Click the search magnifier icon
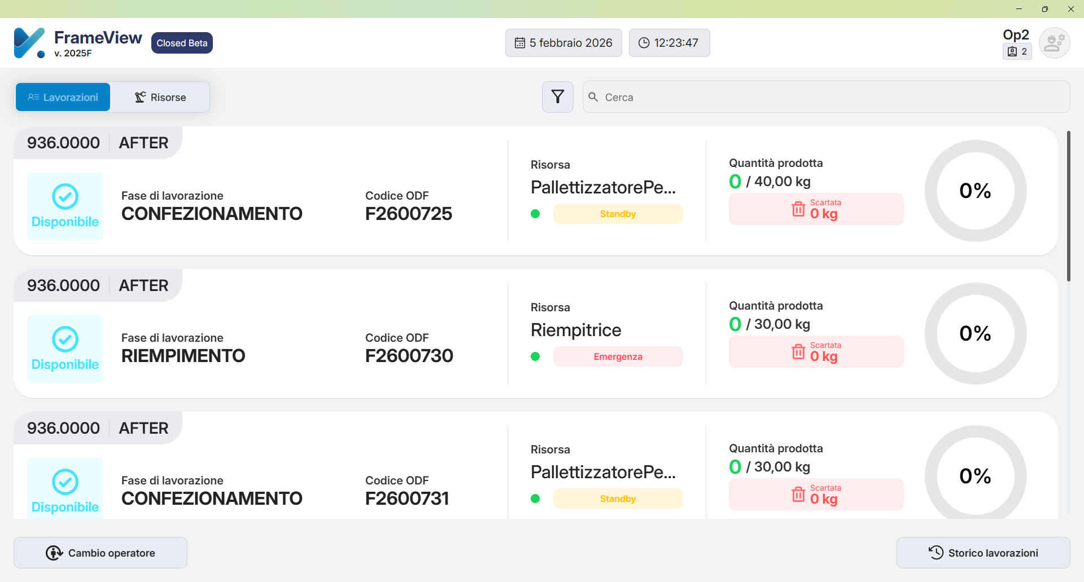The image size is (1084, 582). pos(593,97)
